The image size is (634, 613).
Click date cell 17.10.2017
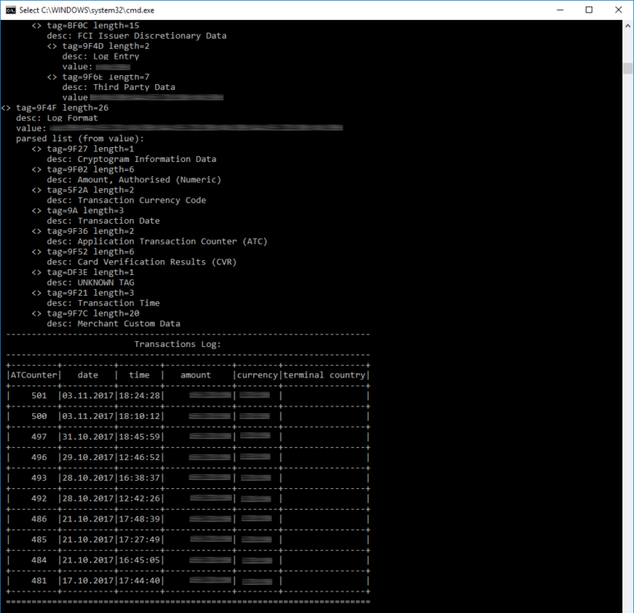[88, 581]
